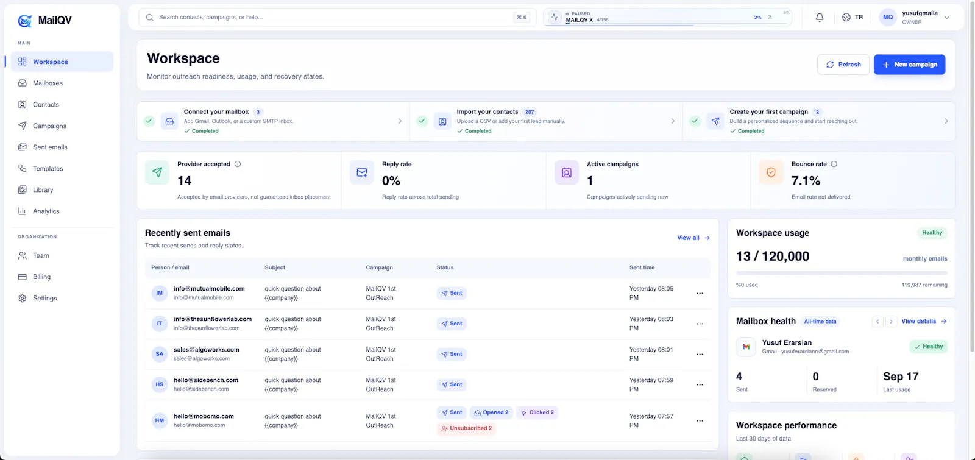Click the New campaign button
The image size is (975, 460).
909,65
